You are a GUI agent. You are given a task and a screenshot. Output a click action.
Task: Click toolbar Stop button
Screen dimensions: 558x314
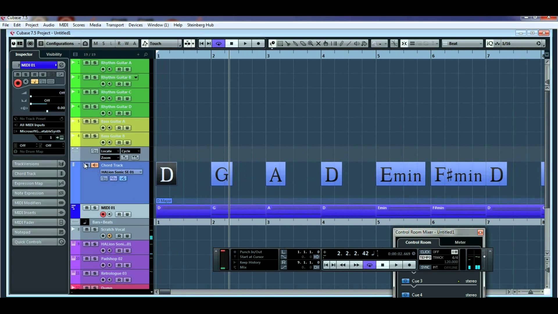(232, 44)
